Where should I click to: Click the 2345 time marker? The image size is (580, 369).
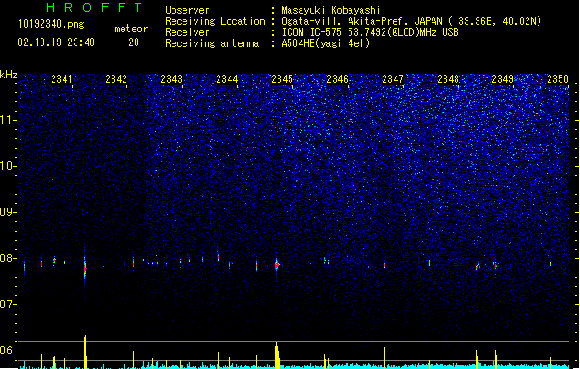pos(282,79)
